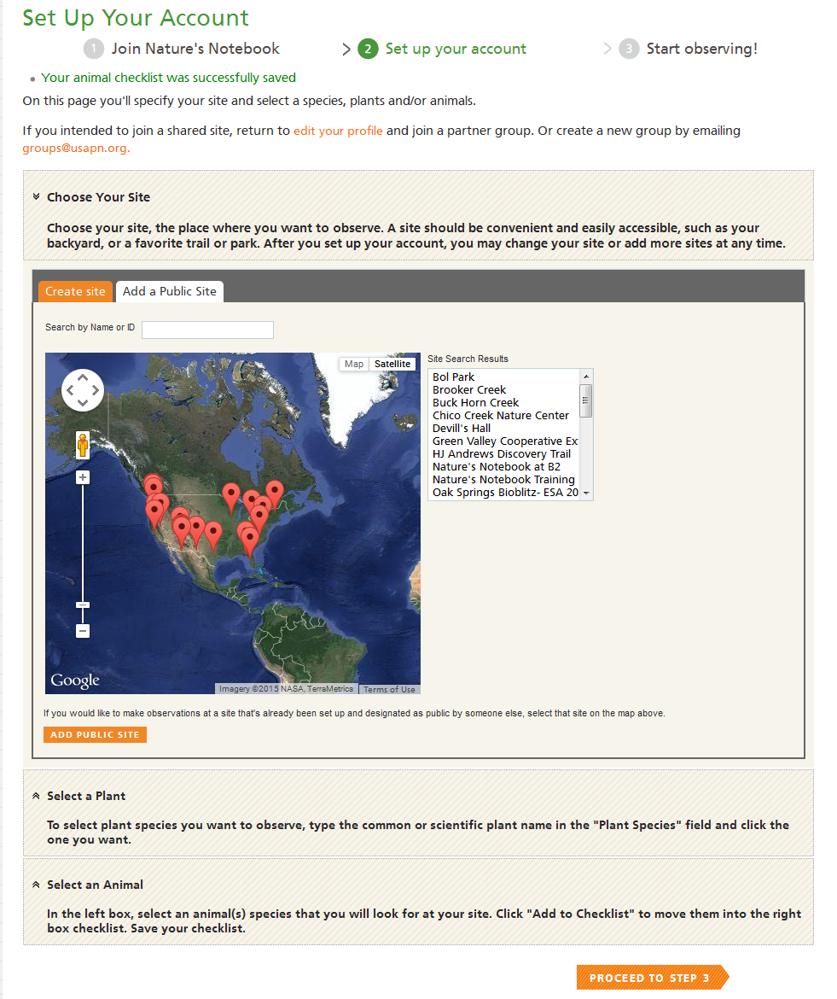The height and width of the screenshot is (999, 837).
Task: Click the Add Public Site button
Action: (95, 734)
